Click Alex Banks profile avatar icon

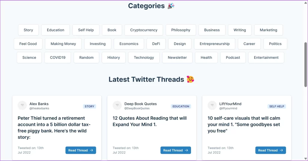click(22, 105)
